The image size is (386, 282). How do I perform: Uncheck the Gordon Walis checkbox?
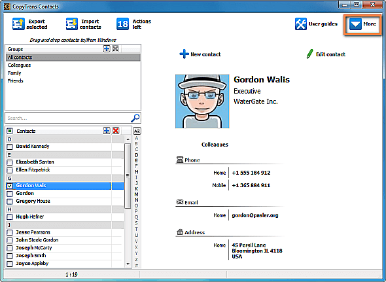pyautogui.click(x=10, y=186)
